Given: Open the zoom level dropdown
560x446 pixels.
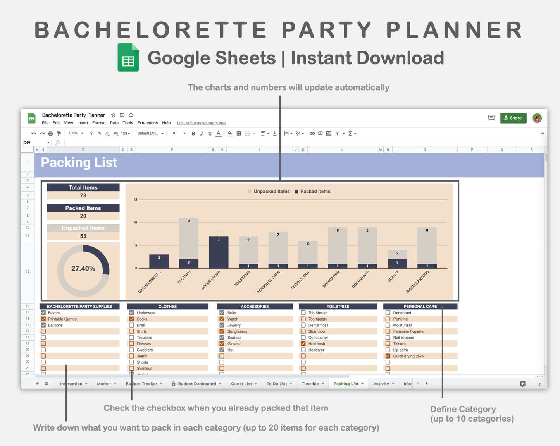Looking at the screenshot, I should [76, 133].
